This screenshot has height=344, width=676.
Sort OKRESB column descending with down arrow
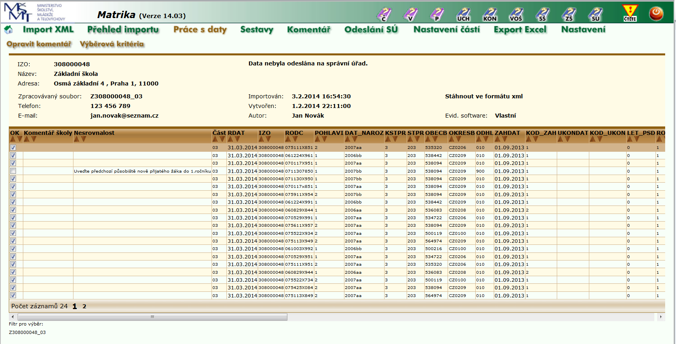[458, 139]
